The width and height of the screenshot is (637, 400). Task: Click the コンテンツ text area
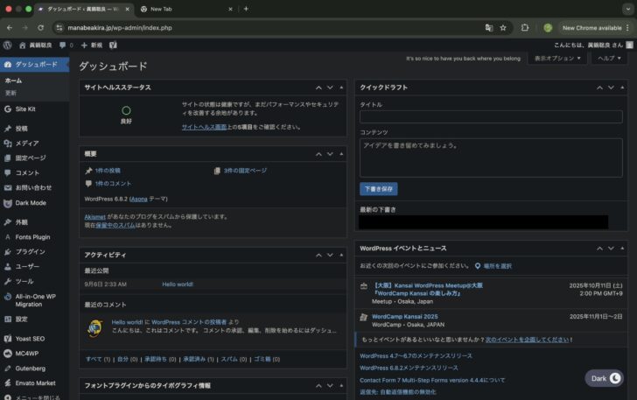[491, 158]
